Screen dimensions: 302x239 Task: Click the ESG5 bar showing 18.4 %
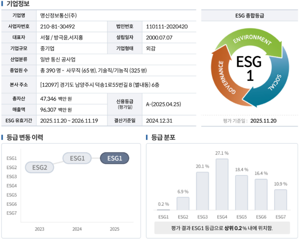pos(242,192)
